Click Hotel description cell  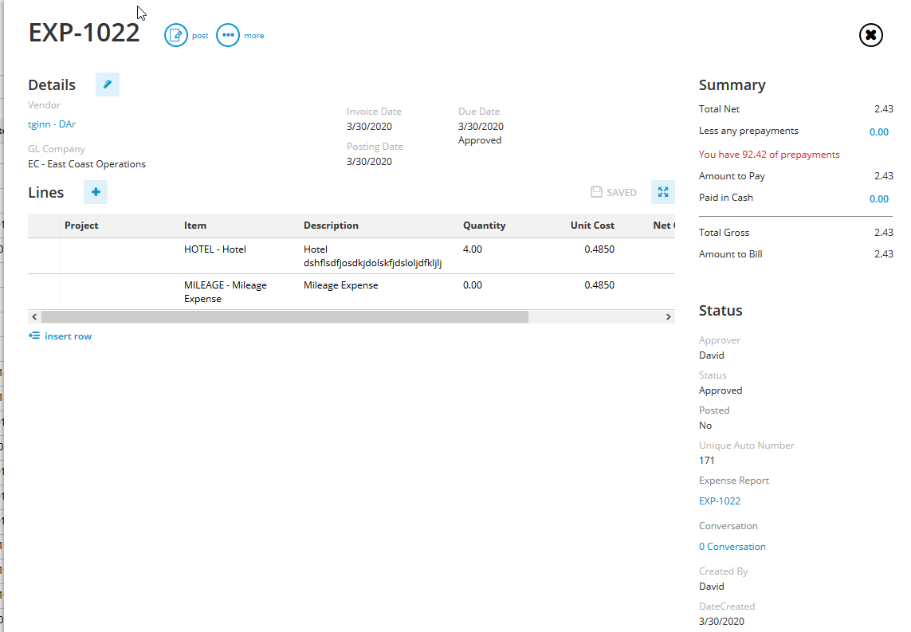pos(379,256)
